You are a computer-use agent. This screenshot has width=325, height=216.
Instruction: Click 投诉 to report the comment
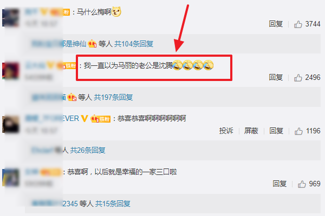(x=226, y=131)
